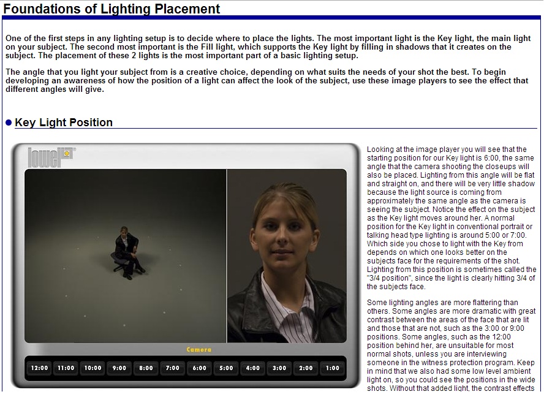Screen dimensions: 544x397
Task: Click the yellow Camera label
Action: tap(198, 350)
